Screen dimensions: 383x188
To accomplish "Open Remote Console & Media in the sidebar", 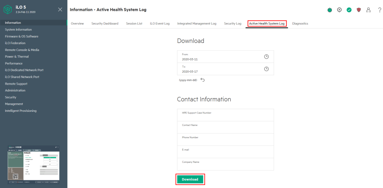I will [22, 50].
